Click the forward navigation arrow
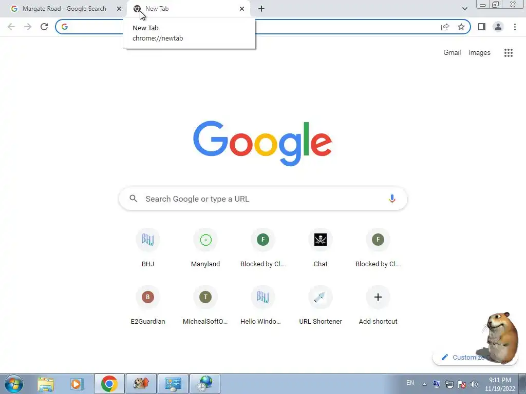Viewport: 526px width, 394px height. click(x=28, y=27)
